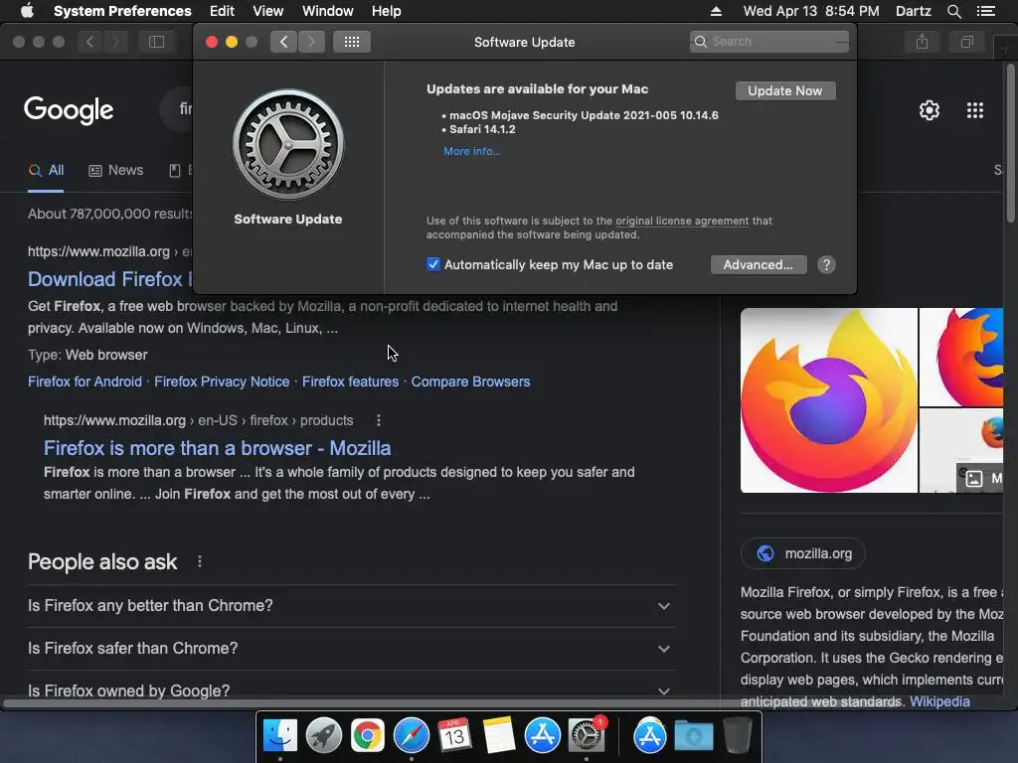Click the date and time in menu bar
The height and width of the screenshot is (763, 1018).
coord(811,11)
